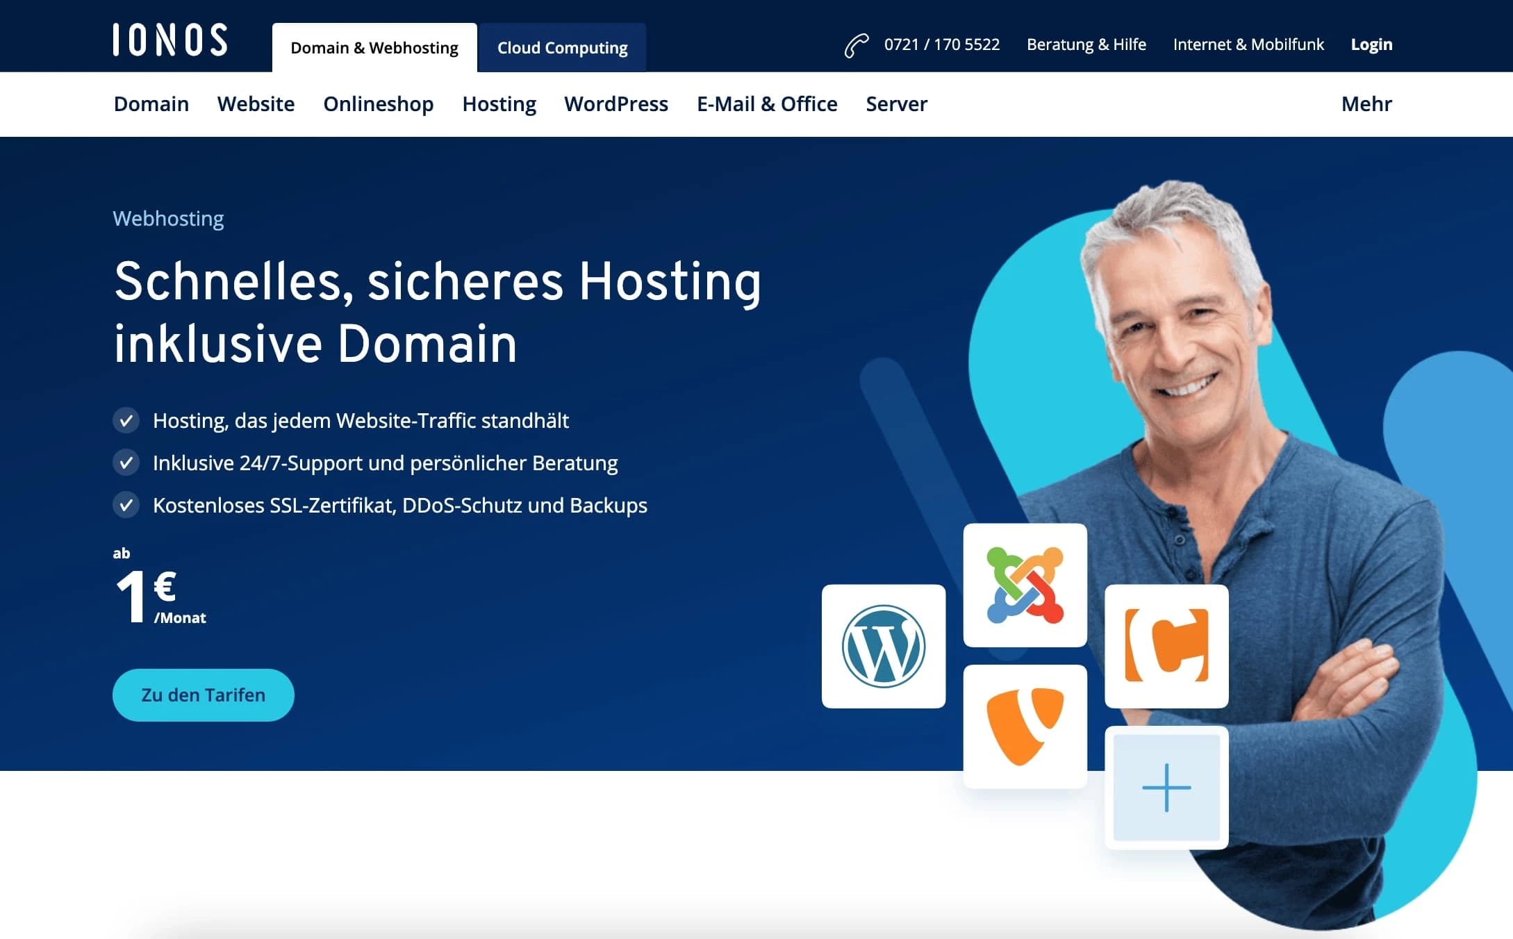Viewport: 1513px width, 939px height.
Task: Select the Domain & Webhosting tab
Action: pos(374,47)
